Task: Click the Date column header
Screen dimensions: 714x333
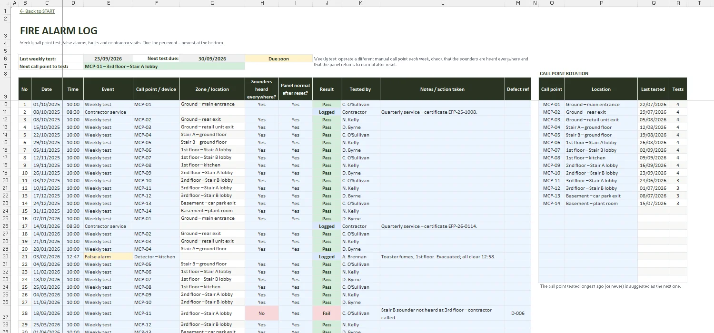Action: pos(47,89)
